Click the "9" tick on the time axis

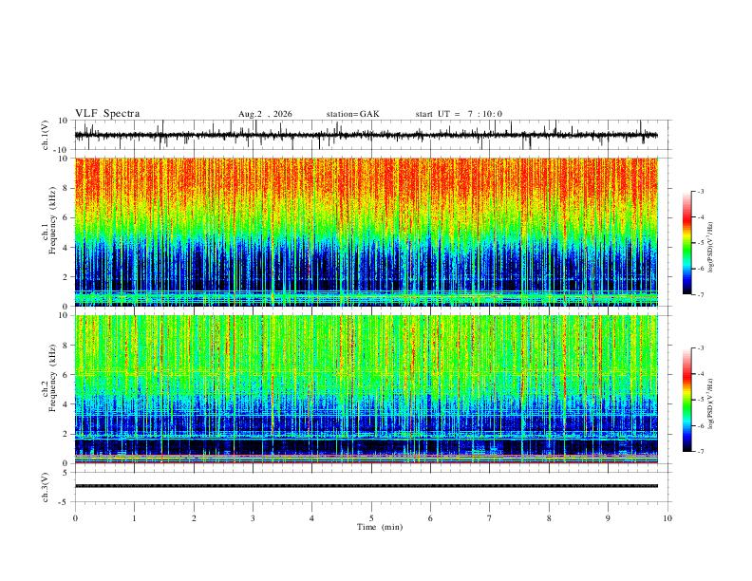click(608, 518)
